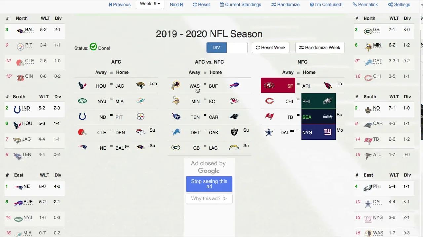This screenshot has width=423, height=237.
Task: Pick the Vikings logo in MIN-KC game
Action: 176,101
